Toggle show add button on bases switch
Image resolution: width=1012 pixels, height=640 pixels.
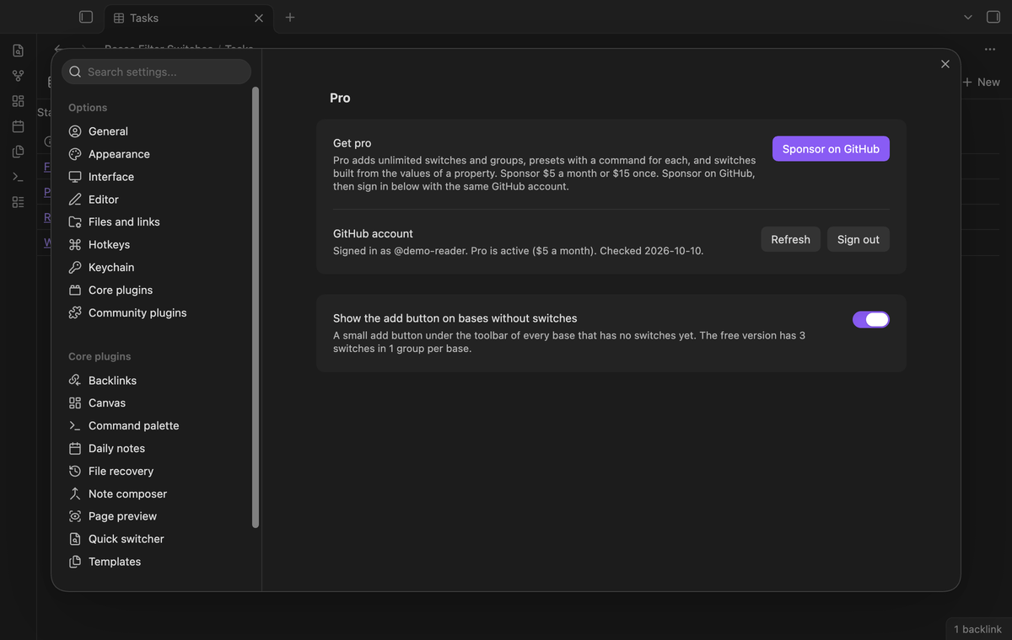click(x=871, y=319)
